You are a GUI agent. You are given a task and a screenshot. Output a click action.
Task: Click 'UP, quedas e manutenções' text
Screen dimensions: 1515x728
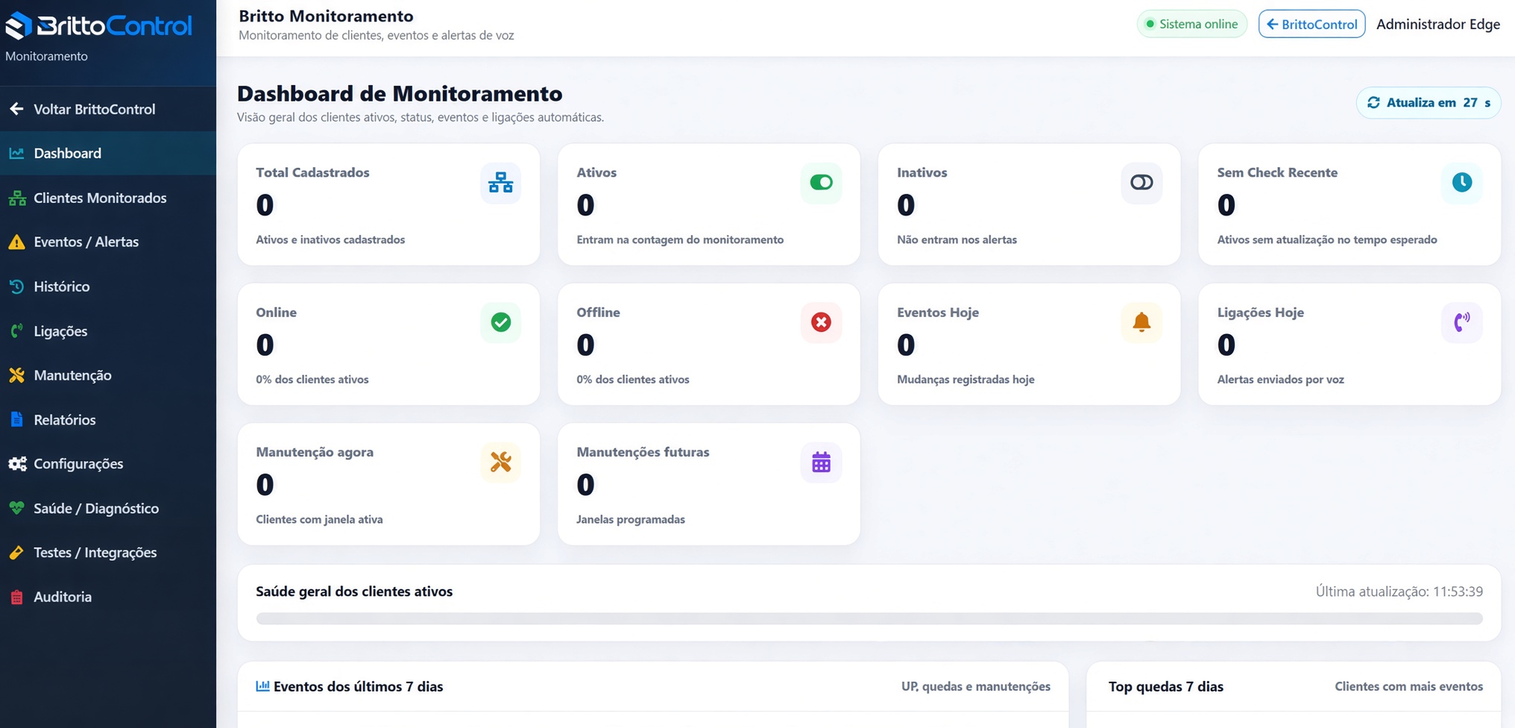tap(975, 686)
